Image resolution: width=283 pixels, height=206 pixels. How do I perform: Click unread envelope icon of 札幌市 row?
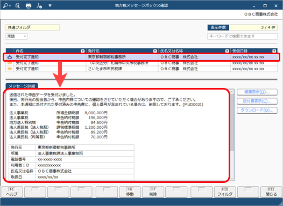[x=10, y=63]
